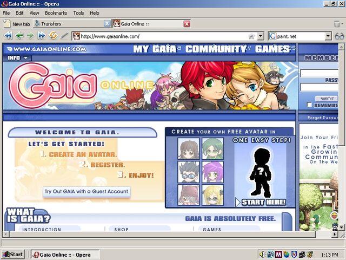
Task: Select the purple-haired avatar
Action: (212, 172)
